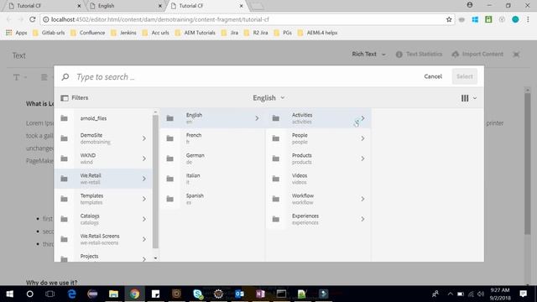The height and width of the screenshot is (302, 537).
Task: Select the Experiences folder icon
Action: tap(276, 219)
